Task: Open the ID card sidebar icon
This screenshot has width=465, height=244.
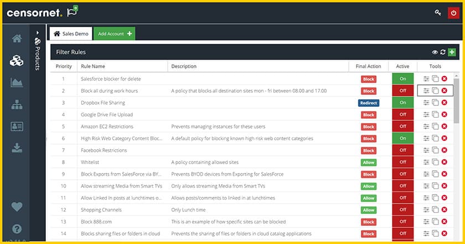Action: point(17,126)
